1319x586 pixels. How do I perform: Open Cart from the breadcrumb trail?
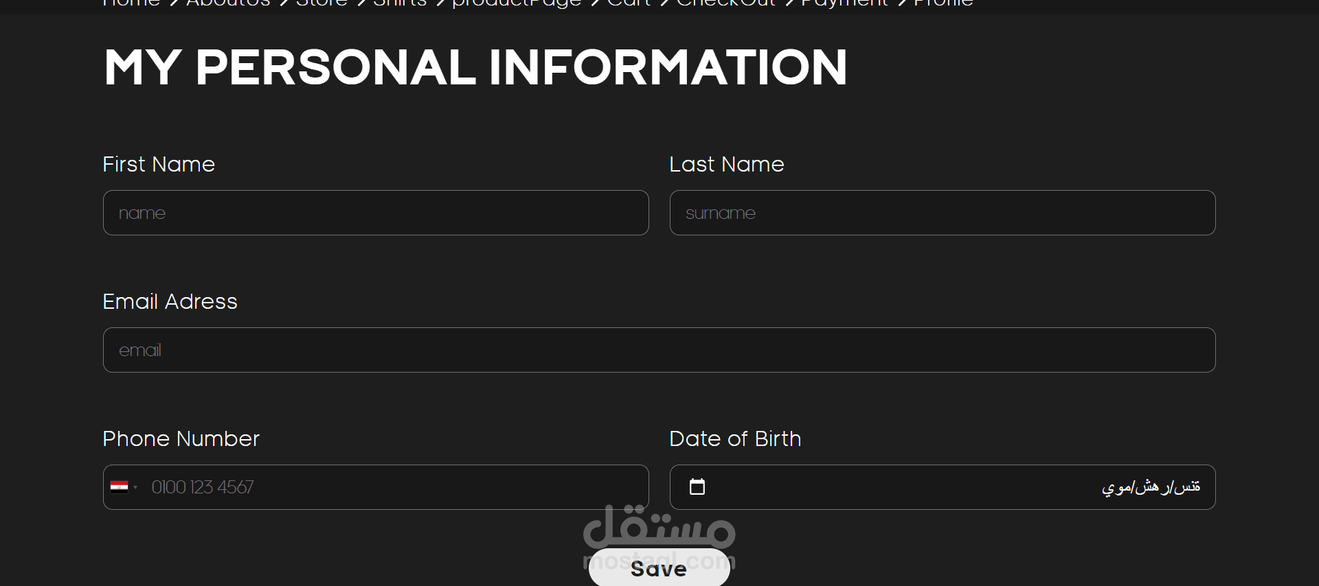coord(629,3)
